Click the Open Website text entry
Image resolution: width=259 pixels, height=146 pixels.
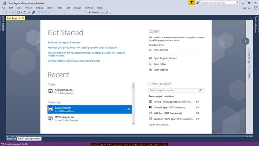161,70
